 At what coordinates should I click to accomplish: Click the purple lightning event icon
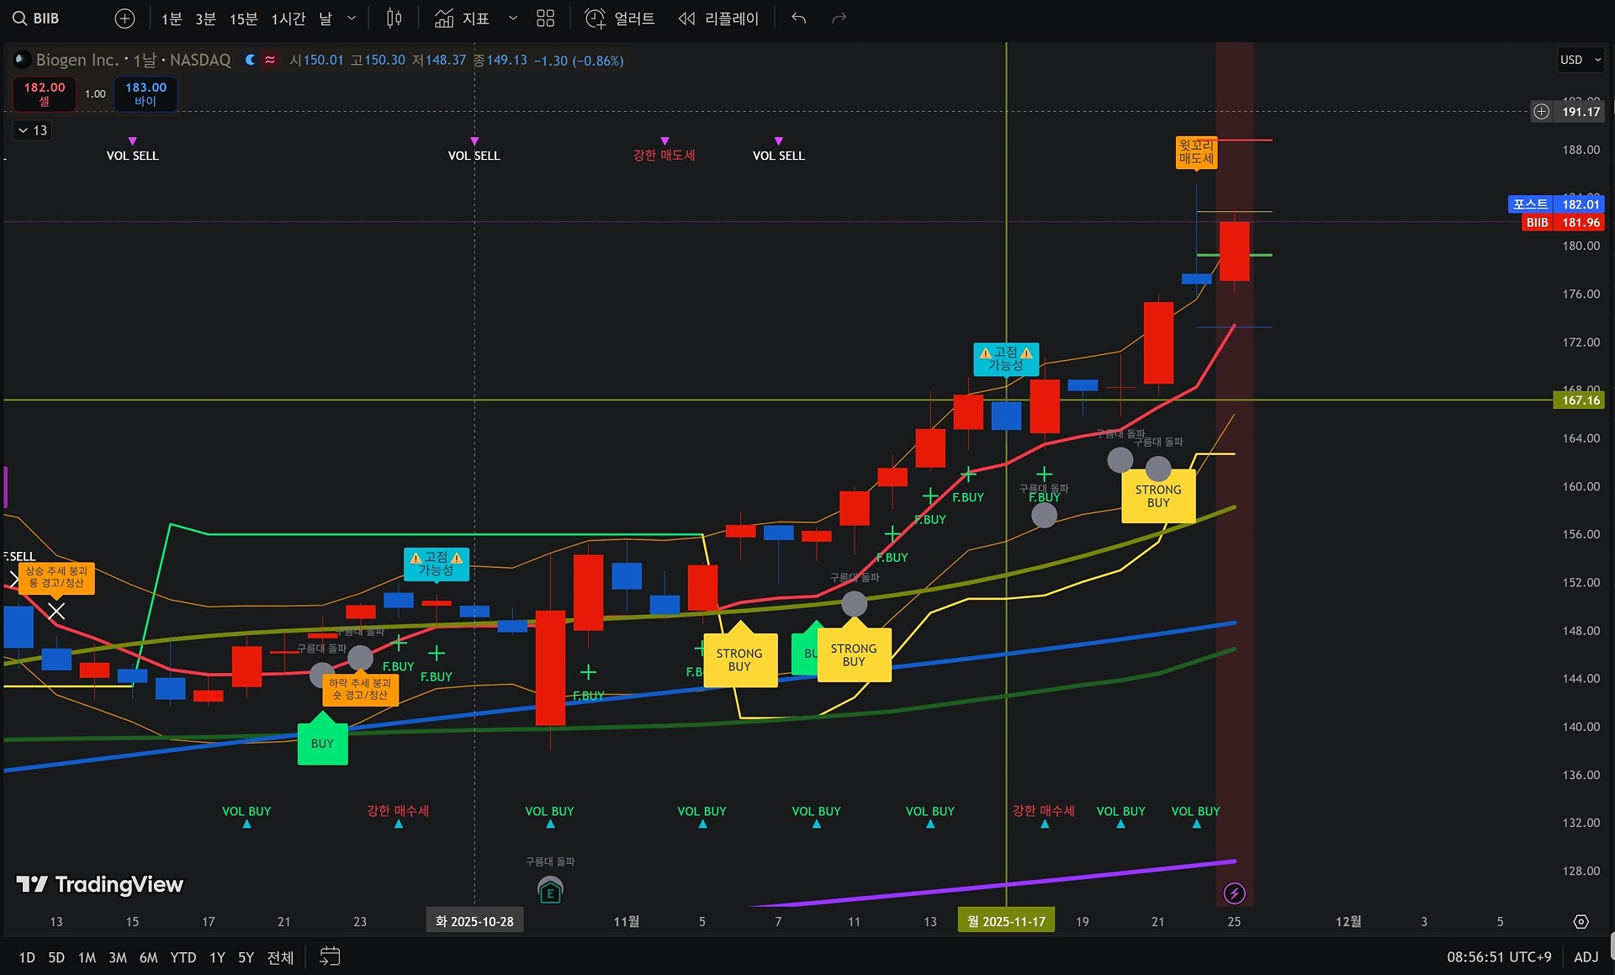[x=1234, y=893]
